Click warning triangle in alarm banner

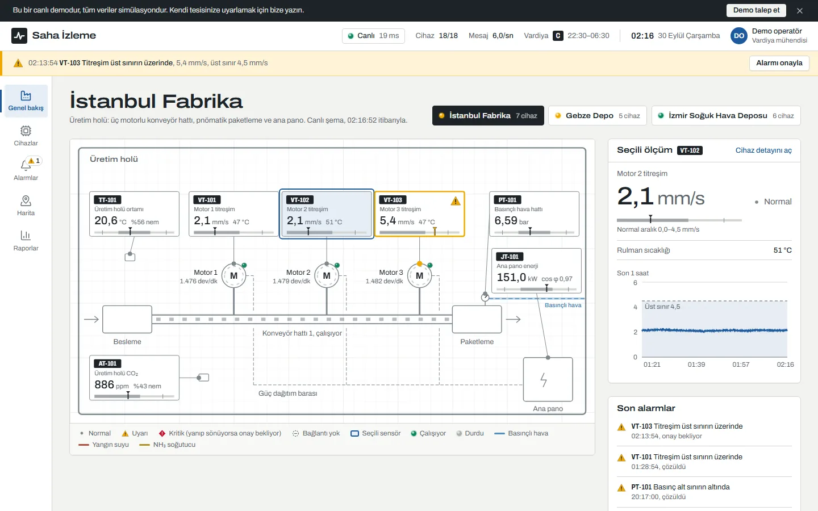click(x=18, y=63)
